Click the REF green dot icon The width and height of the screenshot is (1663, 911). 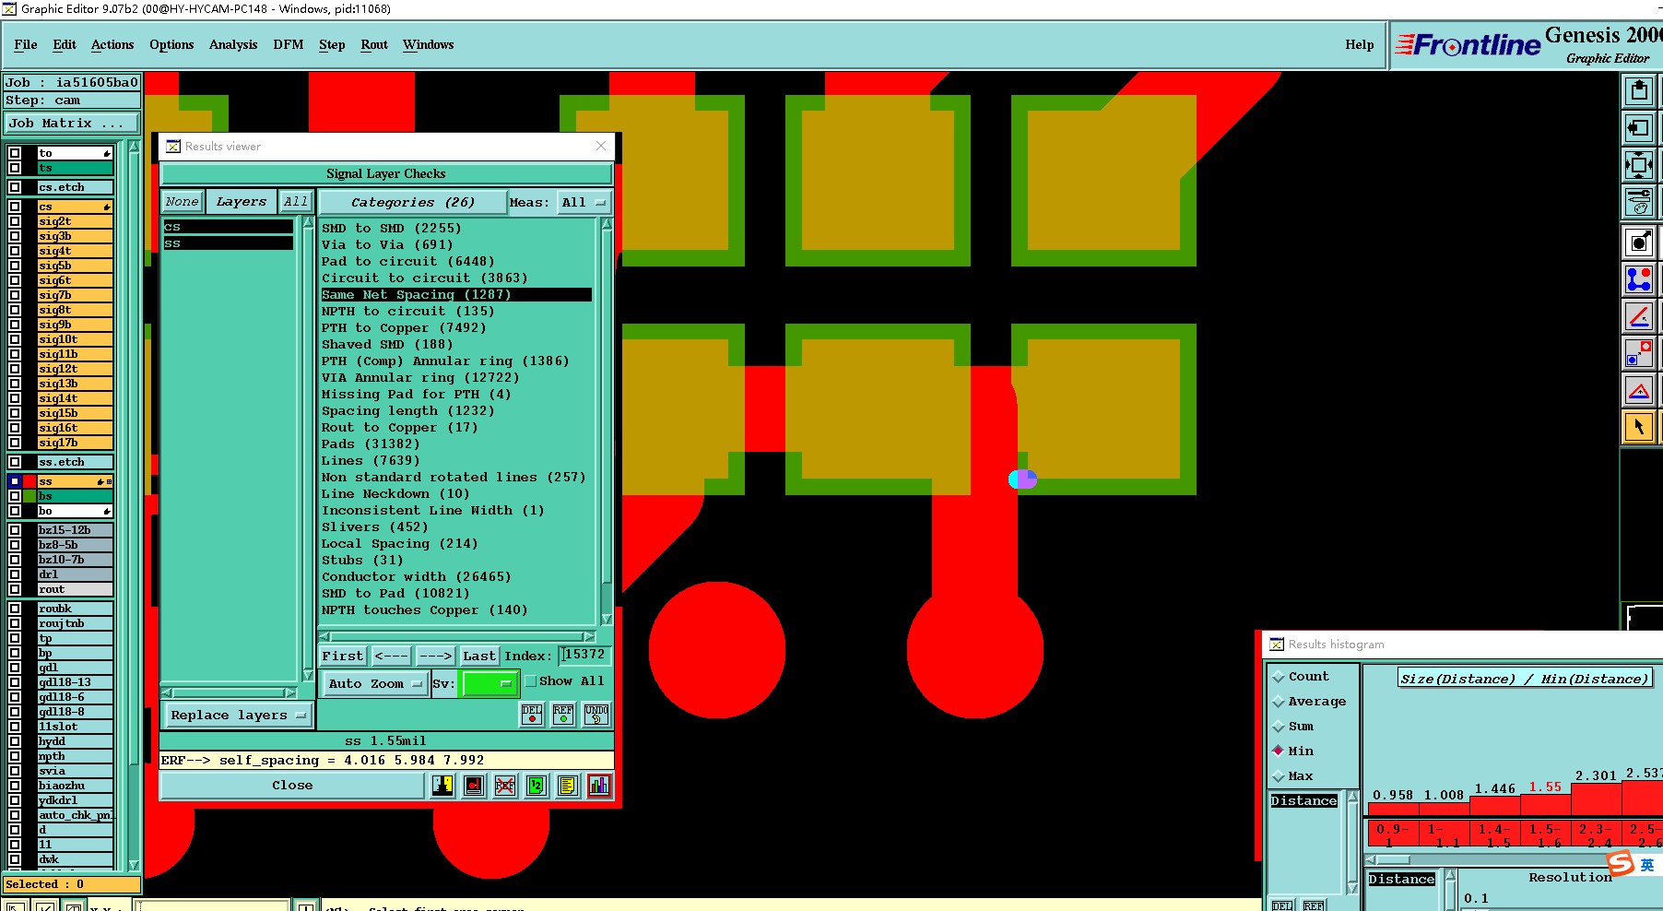pyautogui.click(x=563, y=715)
